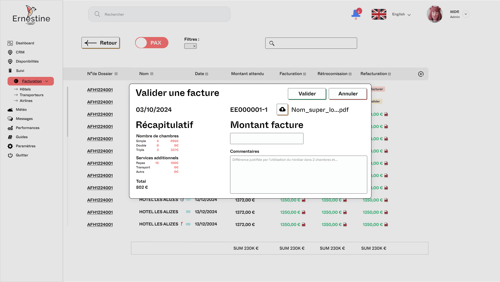Remove the active filter chip
The image size is (500, 282).
(194, 46)
